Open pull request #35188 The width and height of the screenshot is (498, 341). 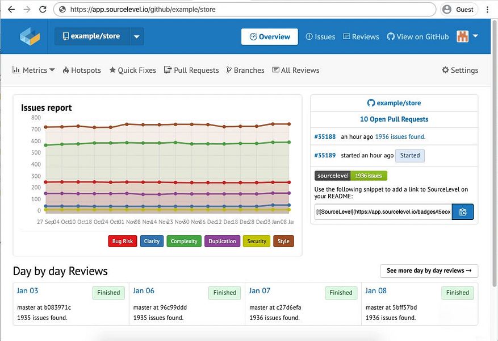click(x=325, y=136)
